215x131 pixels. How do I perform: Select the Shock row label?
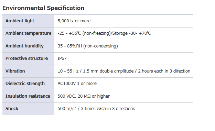click(x=12, y=109)
